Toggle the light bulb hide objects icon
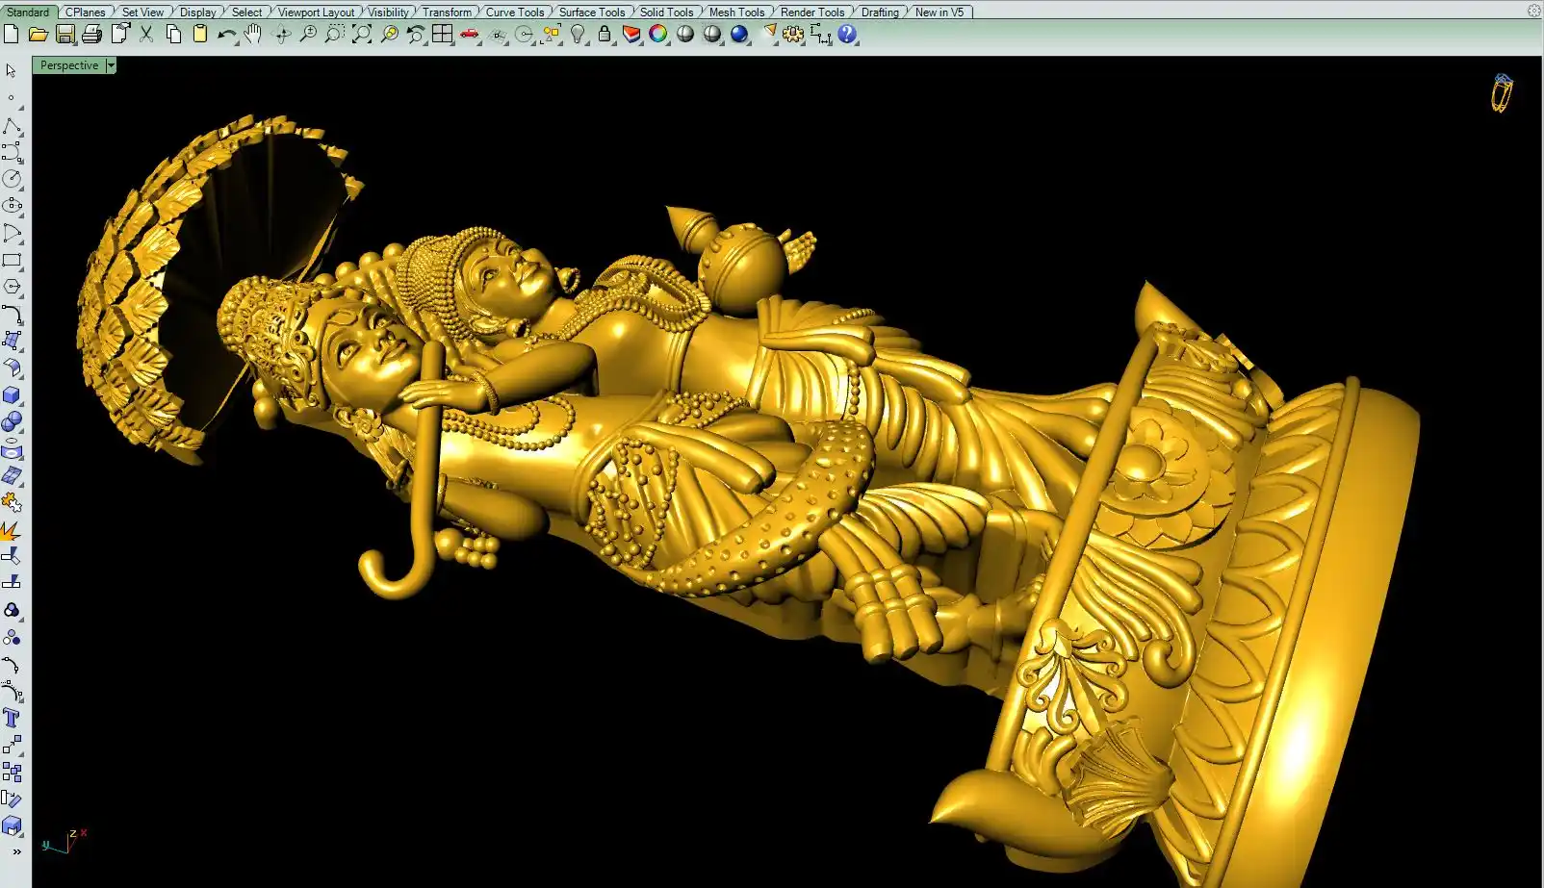This screenshot has width=1544, height=888. pos(578,35)
